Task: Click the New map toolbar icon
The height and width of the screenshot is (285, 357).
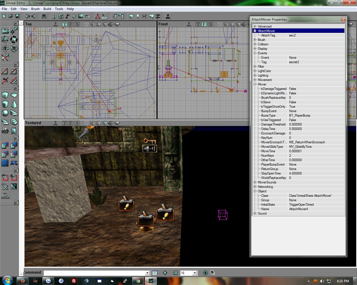Action: pyautogui.click(x=4, y=16)
